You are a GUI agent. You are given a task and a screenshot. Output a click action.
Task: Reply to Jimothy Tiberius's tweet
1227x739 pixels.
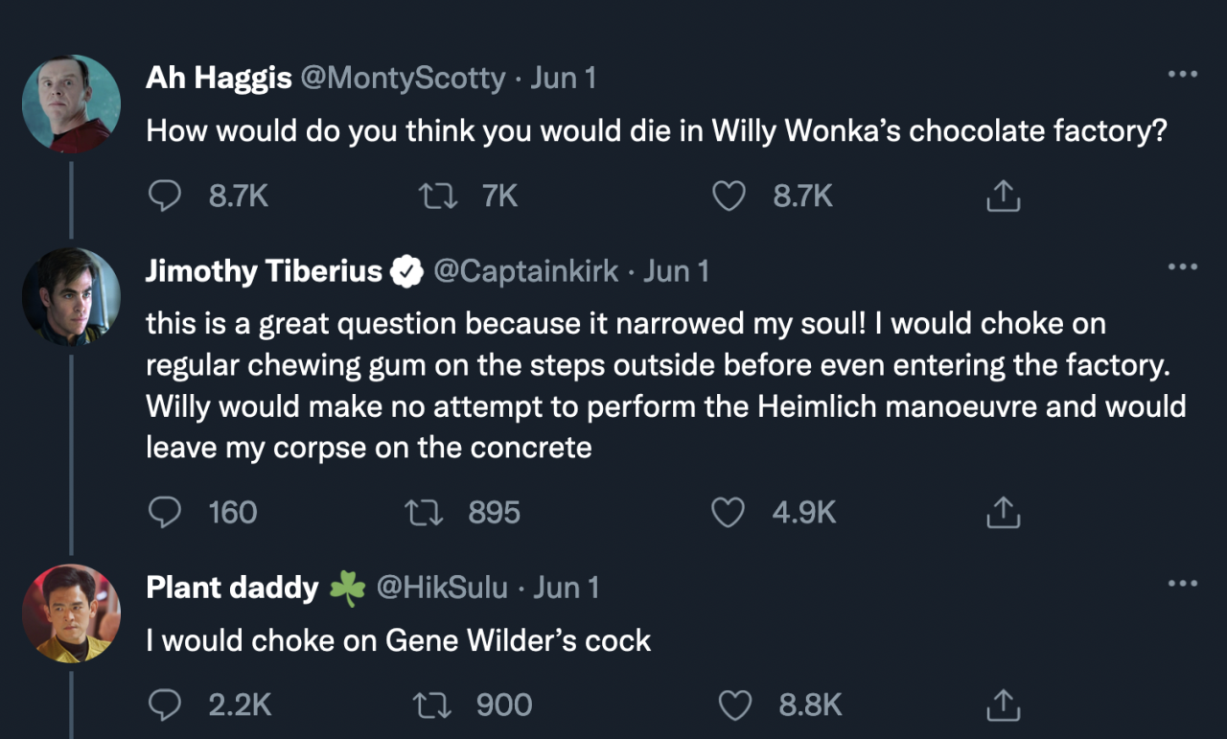pyautogui.click(x=166, y=513)
